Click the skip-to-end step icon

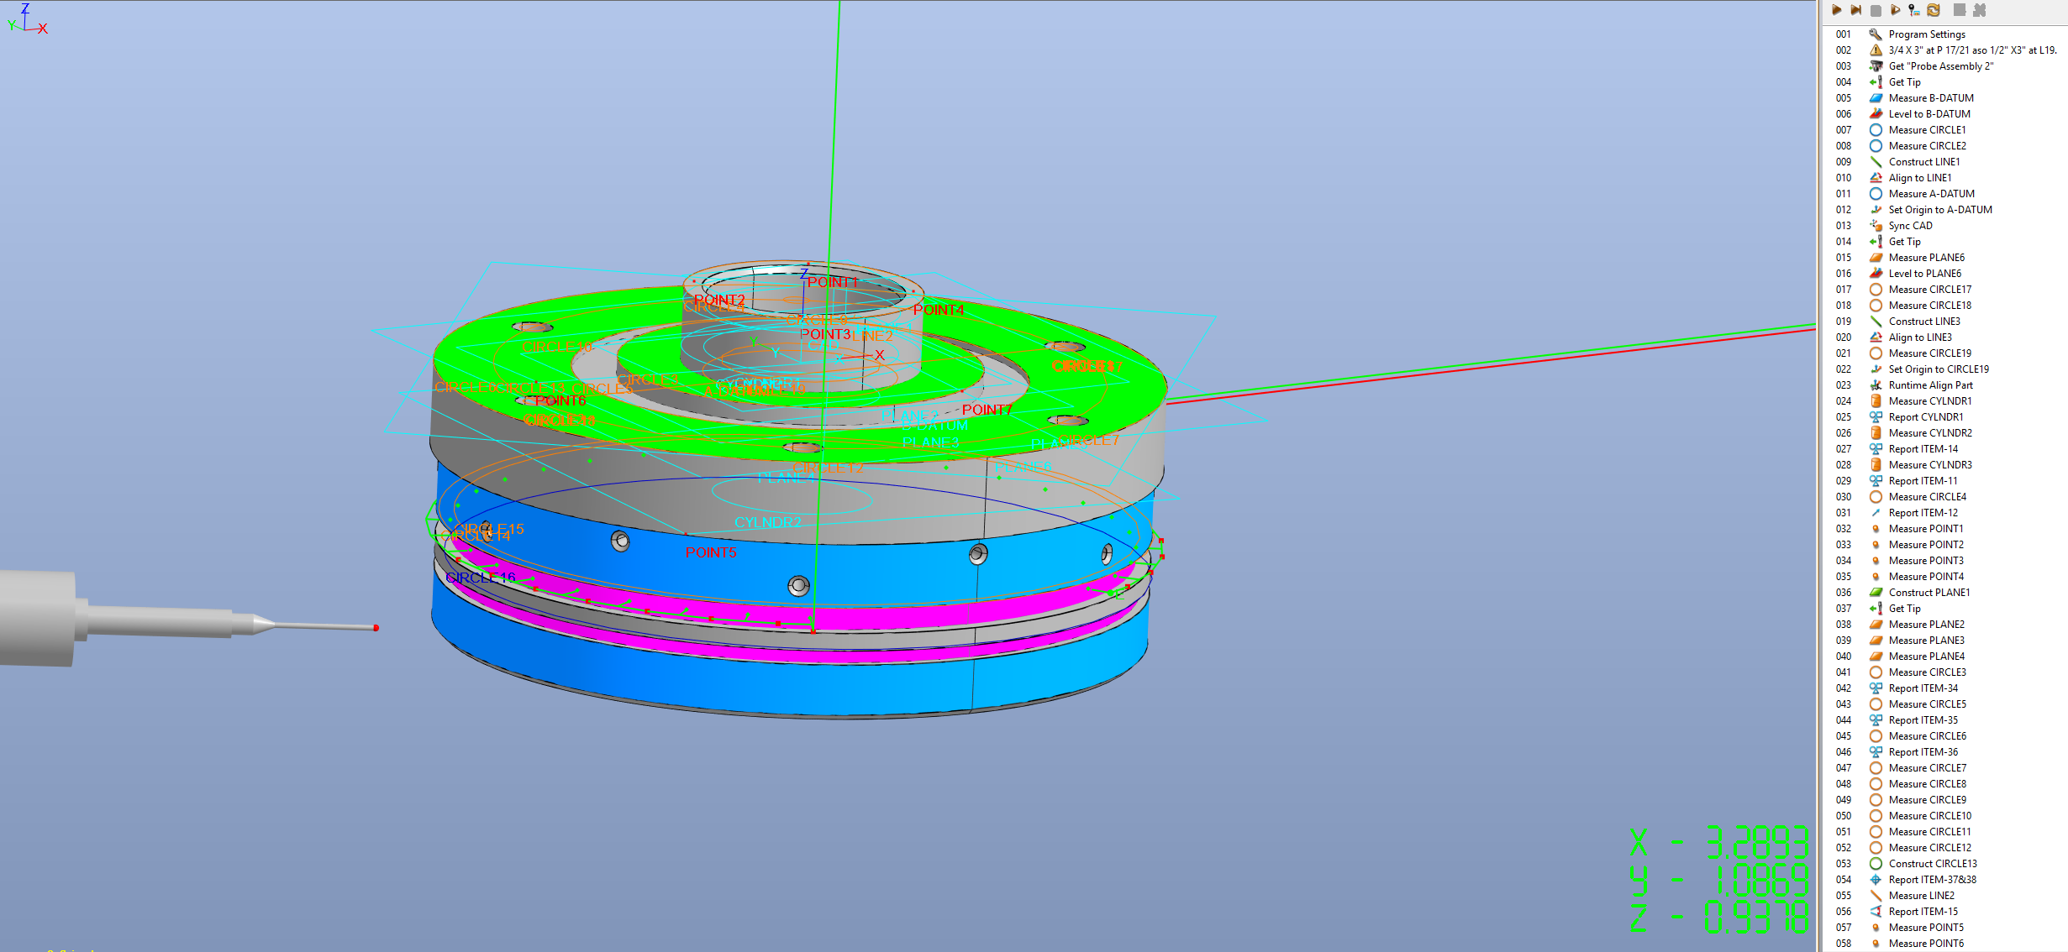coord(1855,10)
